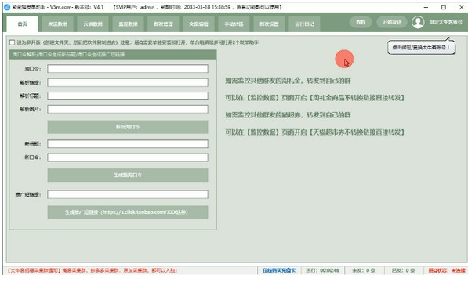Close the application window
This screenshot has height=282, width=468.
(x=461, y=7)
